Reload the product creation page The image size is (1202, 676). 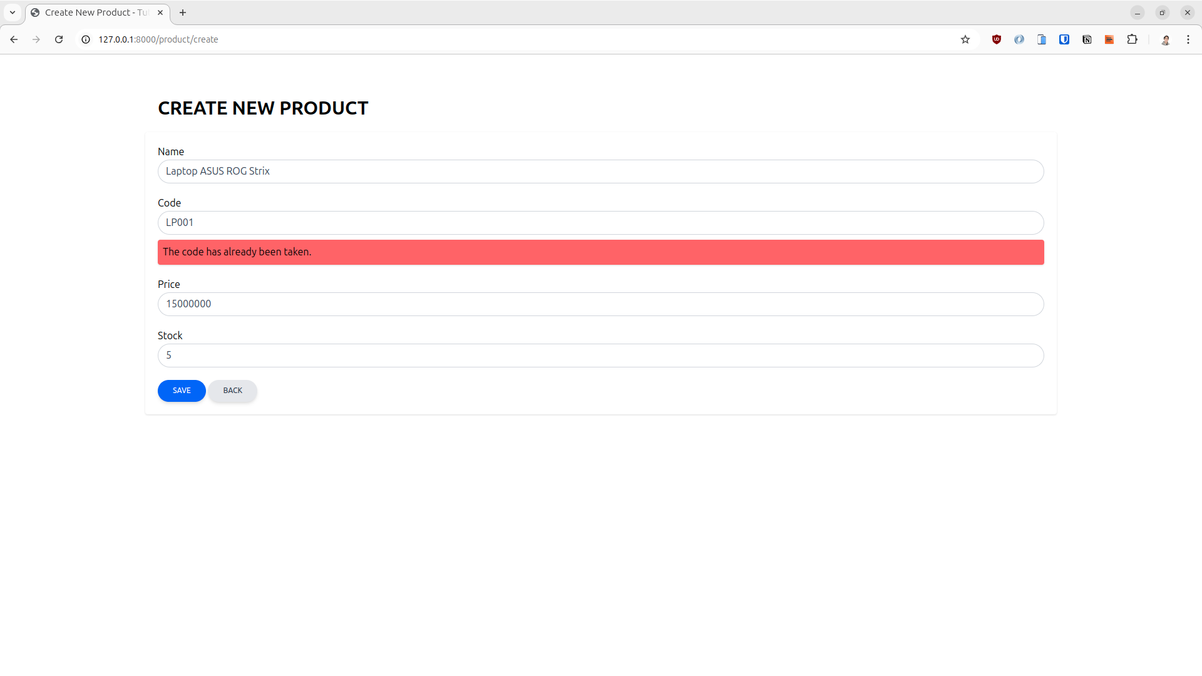coord(58,39)
